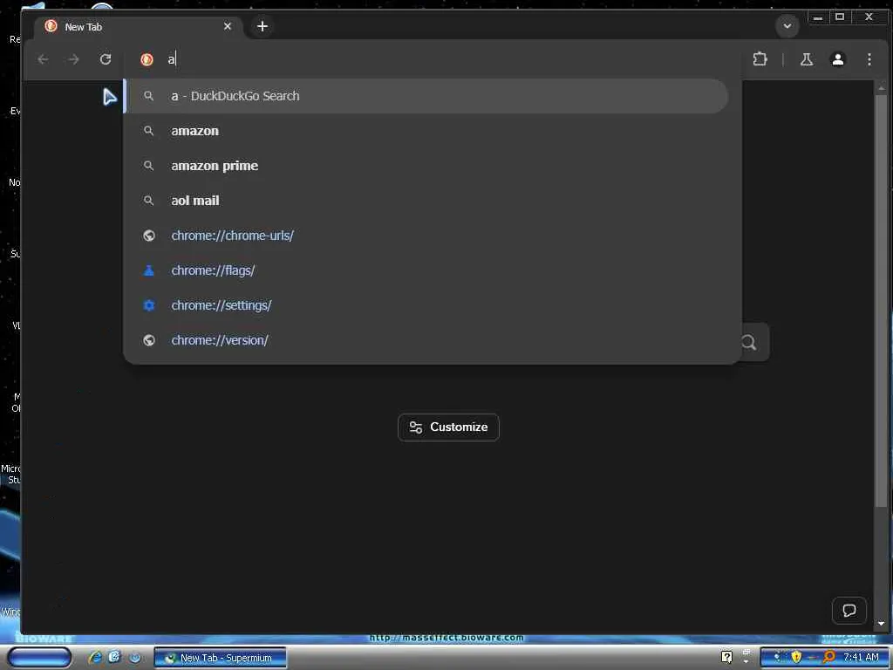The height and width of the screenshot is (670, 893).
Task: Click the flask icon beside chrome://flags/
Action: click(148, 270)
